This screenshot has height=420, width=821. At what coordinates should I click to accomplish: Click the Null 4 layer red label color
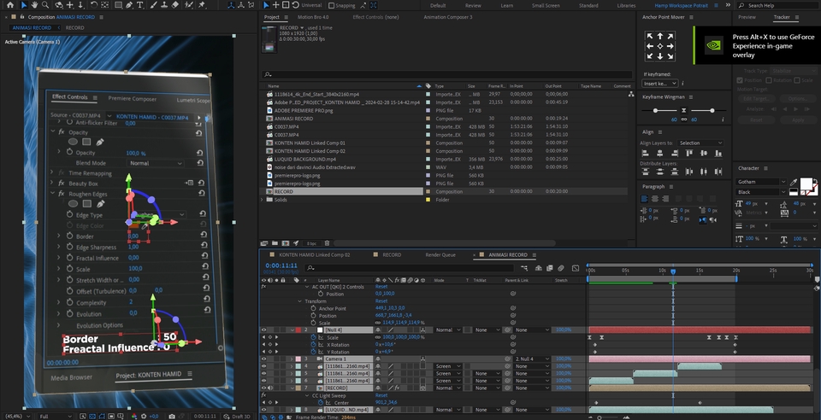click(x=298, y=330)
